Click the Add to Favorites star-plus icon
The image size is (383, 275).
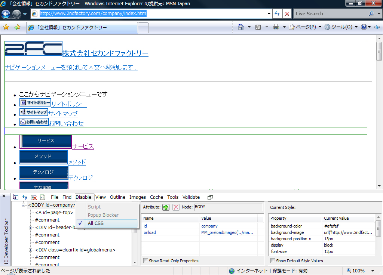tap(17, 27)
